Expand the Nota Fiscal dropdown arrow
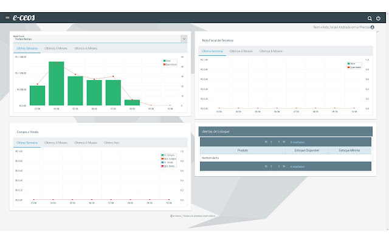Image resolution: width=389 pixels, height=243 pixels. (x=184, y=38)
